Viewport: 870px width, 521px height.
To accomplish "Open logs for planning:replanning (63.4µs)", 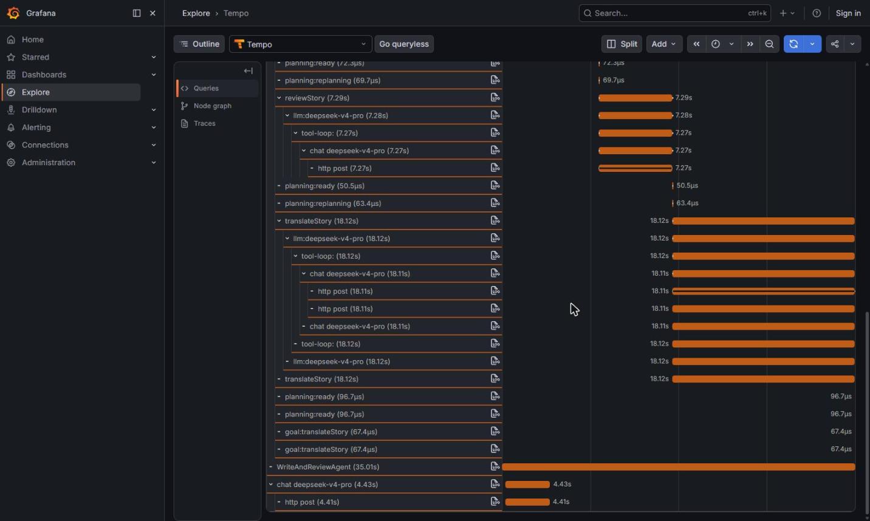I will coord(495,203).
